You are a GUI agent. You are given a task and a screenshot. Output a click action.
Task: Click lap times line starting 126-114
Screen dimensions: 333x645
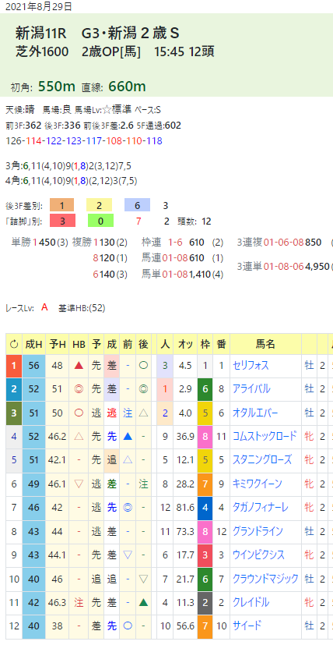tap(84, 141)
